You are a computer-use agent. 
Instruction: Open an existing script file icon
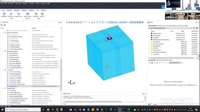point(152,63)
